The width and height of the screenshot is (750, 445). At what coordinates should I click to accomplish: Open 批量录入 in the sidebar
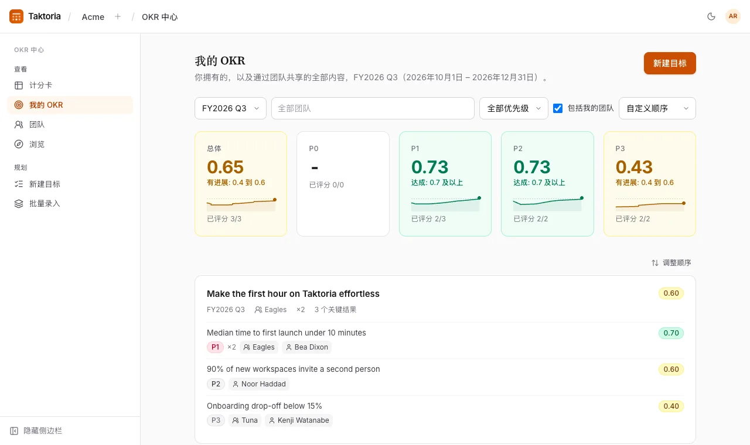(70, 204)
